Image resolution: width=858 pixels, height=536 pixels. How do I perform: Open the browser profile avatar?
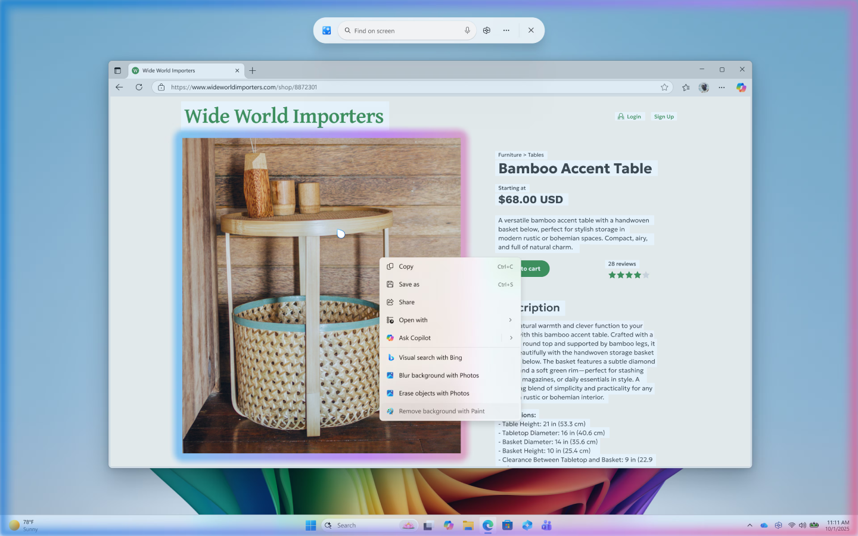tap(704, 87)
